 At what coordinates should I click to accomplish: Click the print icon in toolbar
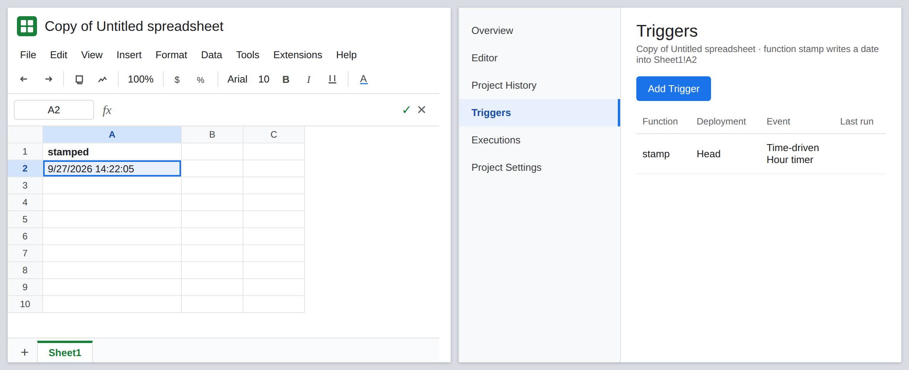tap(79, 79)
